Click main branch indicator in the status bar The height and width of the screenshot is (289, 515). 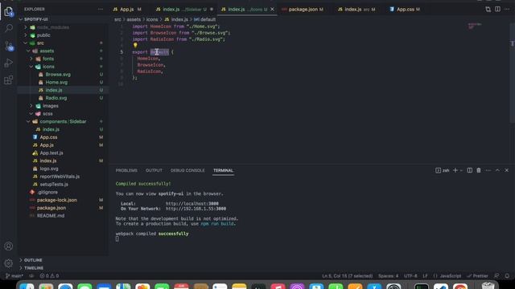pos(14,276)
